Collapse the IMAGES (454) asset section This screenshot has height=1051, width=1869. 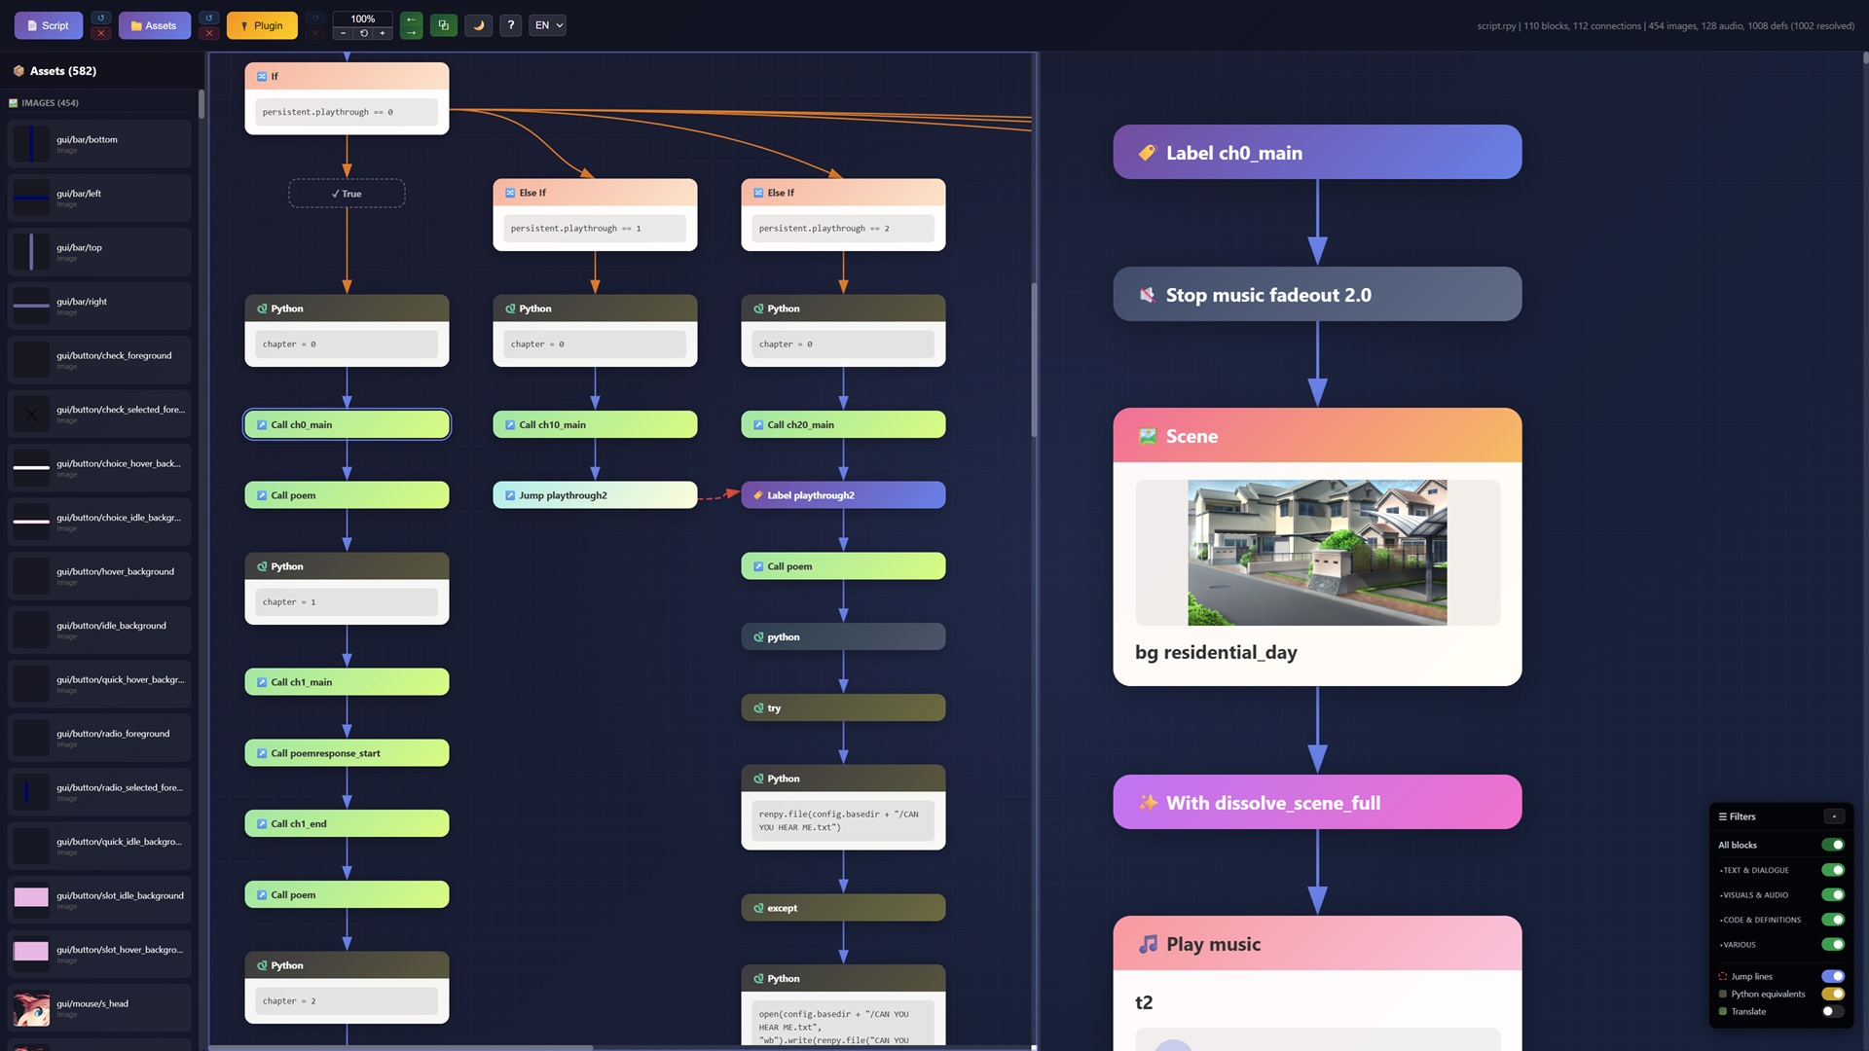click(x=44, y=102)
